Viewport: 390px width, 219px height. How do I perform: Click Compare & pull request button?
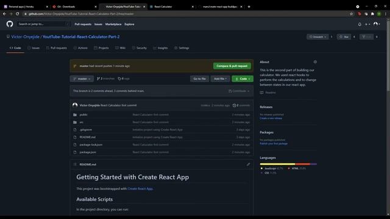[232, 66]
